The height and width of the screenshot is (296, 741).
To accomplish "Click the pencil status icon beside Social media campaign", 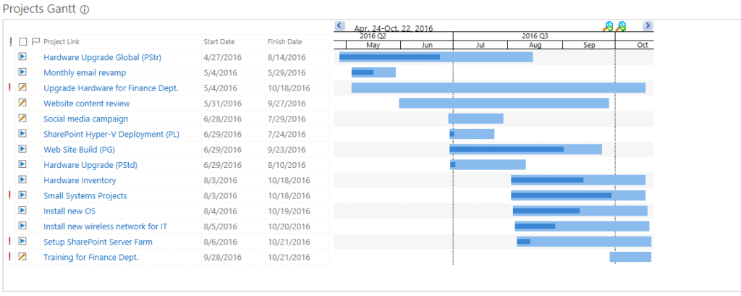I will point(22,118).
